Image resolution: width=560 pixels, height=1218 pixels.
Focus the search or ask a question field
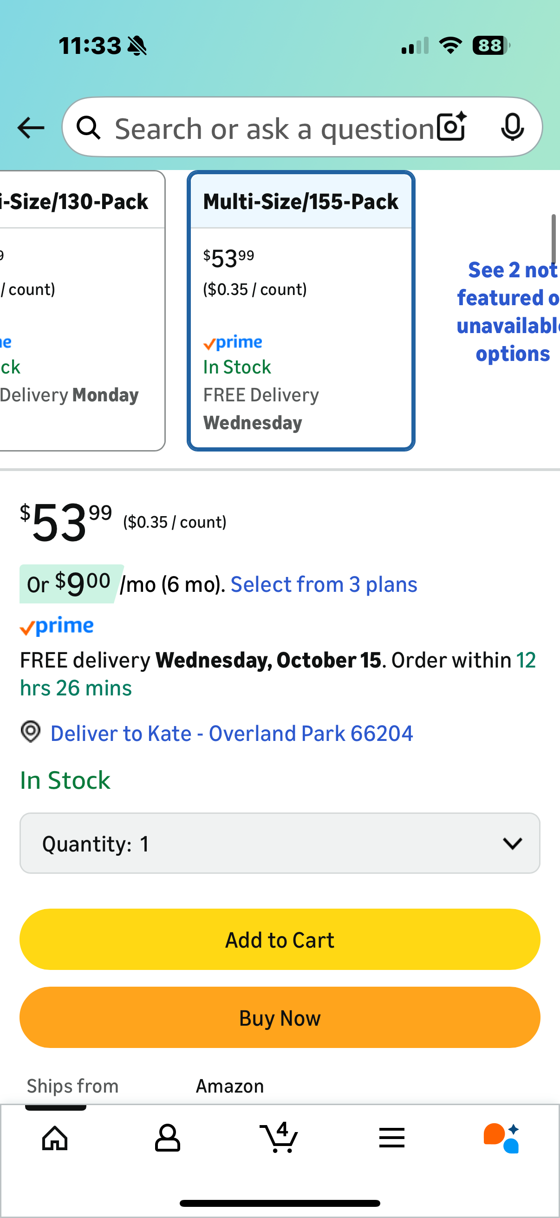274,129
